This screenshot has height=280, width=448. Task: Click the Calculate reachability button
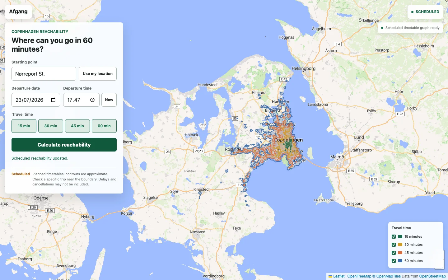[x=64, y=145]
